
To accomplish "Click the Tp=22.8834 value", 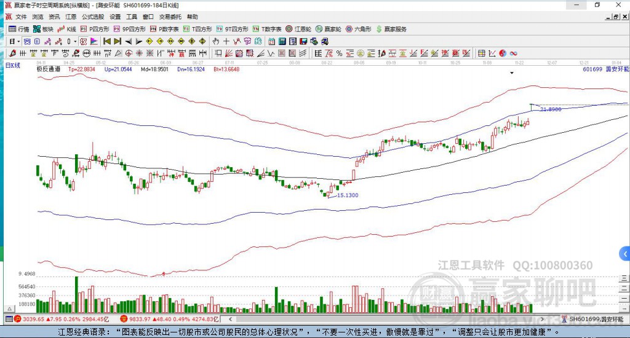I will point(82,69).
